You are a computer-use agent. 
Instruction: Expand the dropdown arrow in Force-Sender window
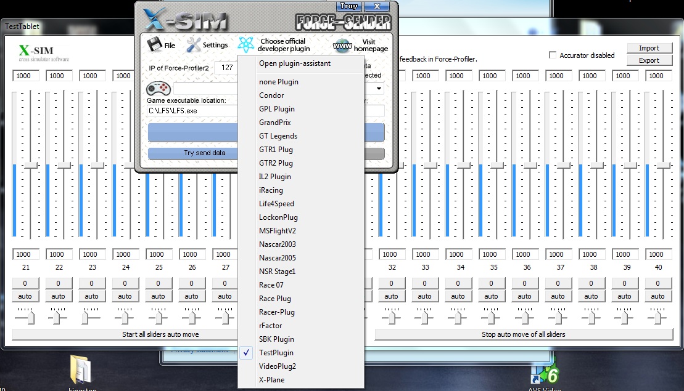(x=379, y=89)
